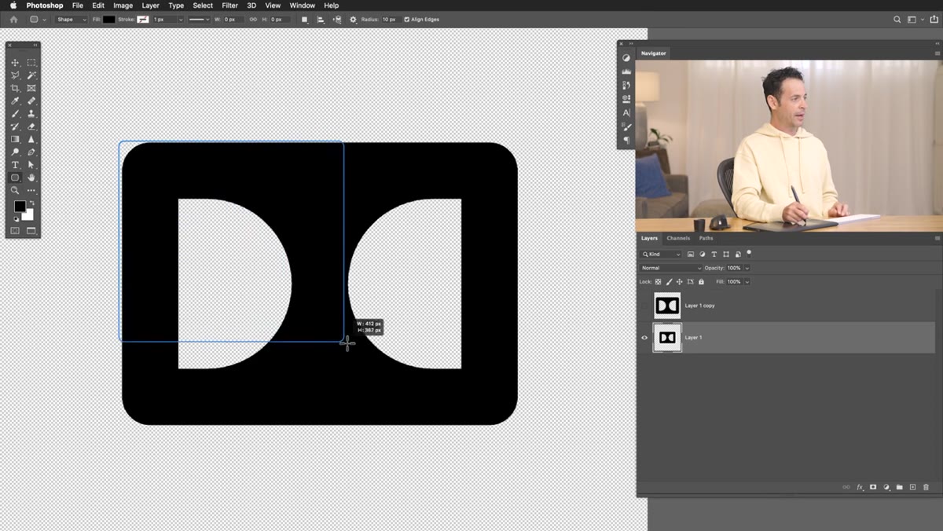Toggle lock image pixels
Viewport: 943px width, 531px height.
669,281
